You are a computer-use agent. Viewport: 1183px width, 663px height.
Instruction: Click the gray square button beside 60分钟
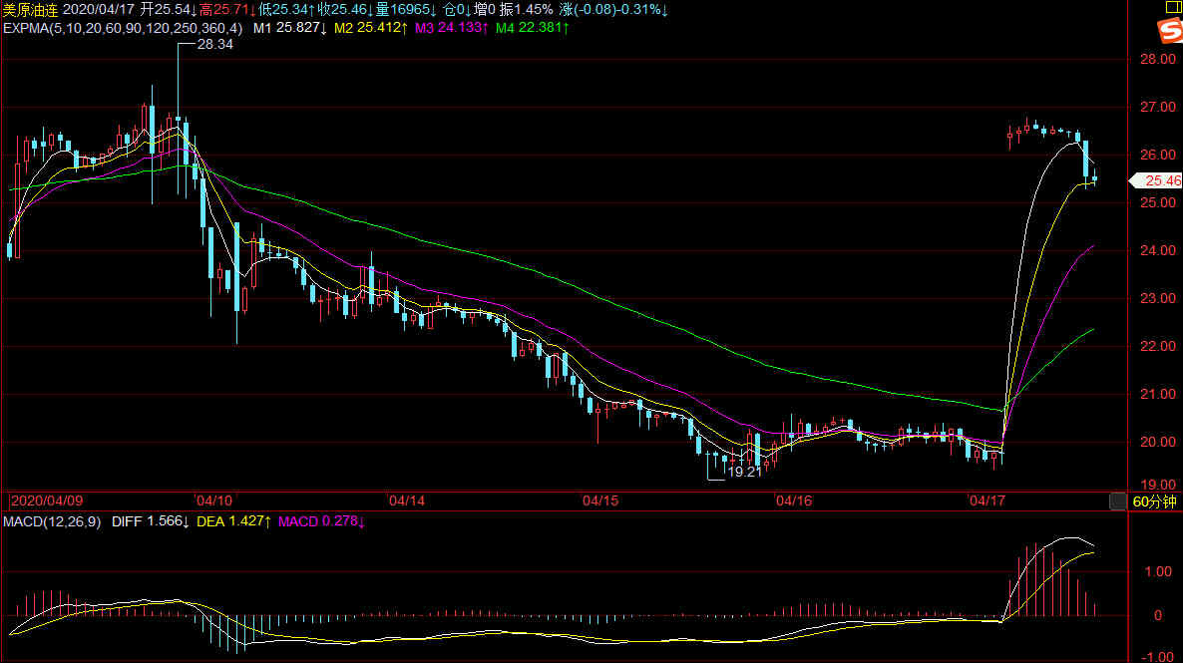click(x=1118, y=501)
